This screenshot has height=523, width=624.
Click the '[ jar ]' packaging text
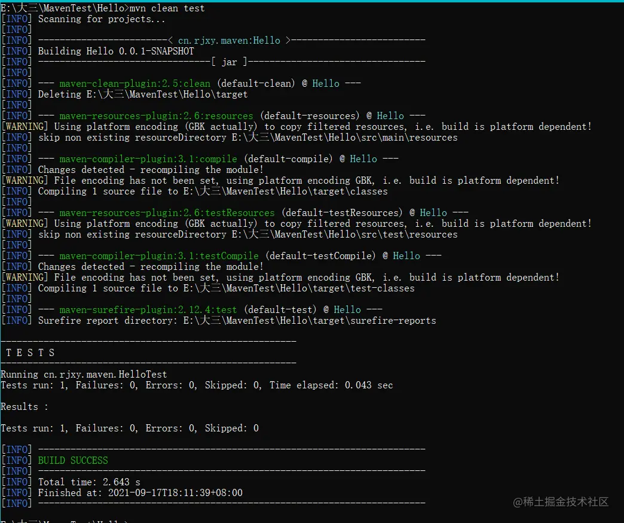[230, 62]
